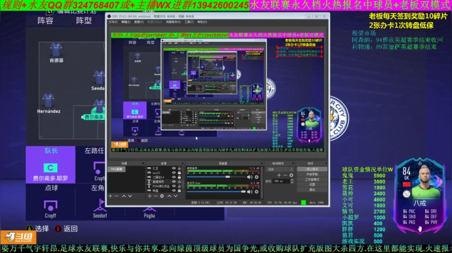Open transition properties gear icon

point(291,175)
